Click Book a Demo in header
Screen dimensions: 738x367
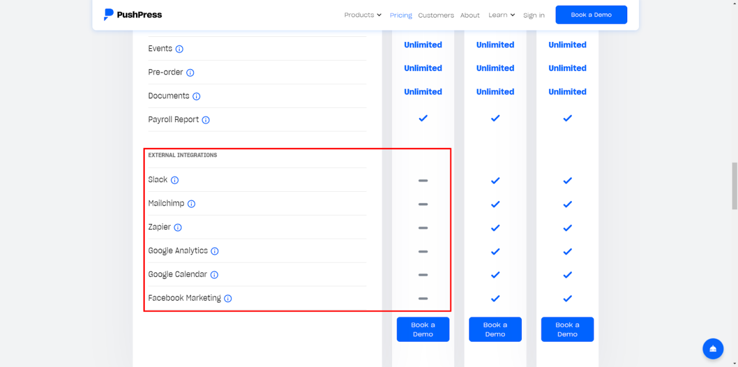pyautogui.click(x=591, y=15)
